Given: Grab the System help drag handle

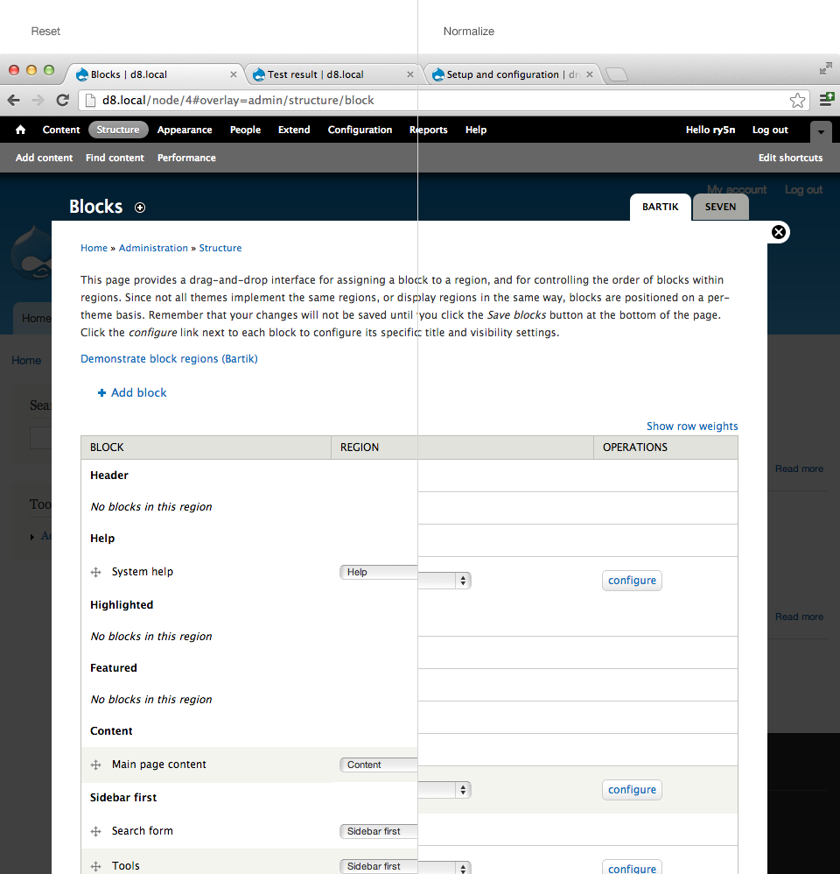Looking at the screenshot, I should 95,572.
